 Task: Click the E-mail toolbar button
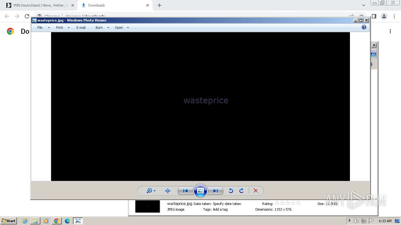click(x=81, y=27)
